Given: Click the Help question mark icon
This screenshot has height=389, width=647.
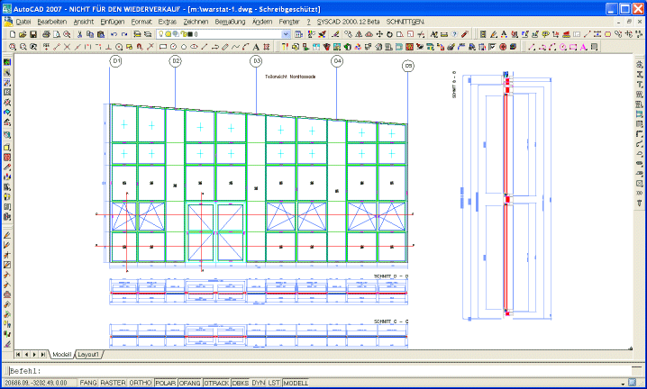Looking at the screenshot, I should point(454,34).
